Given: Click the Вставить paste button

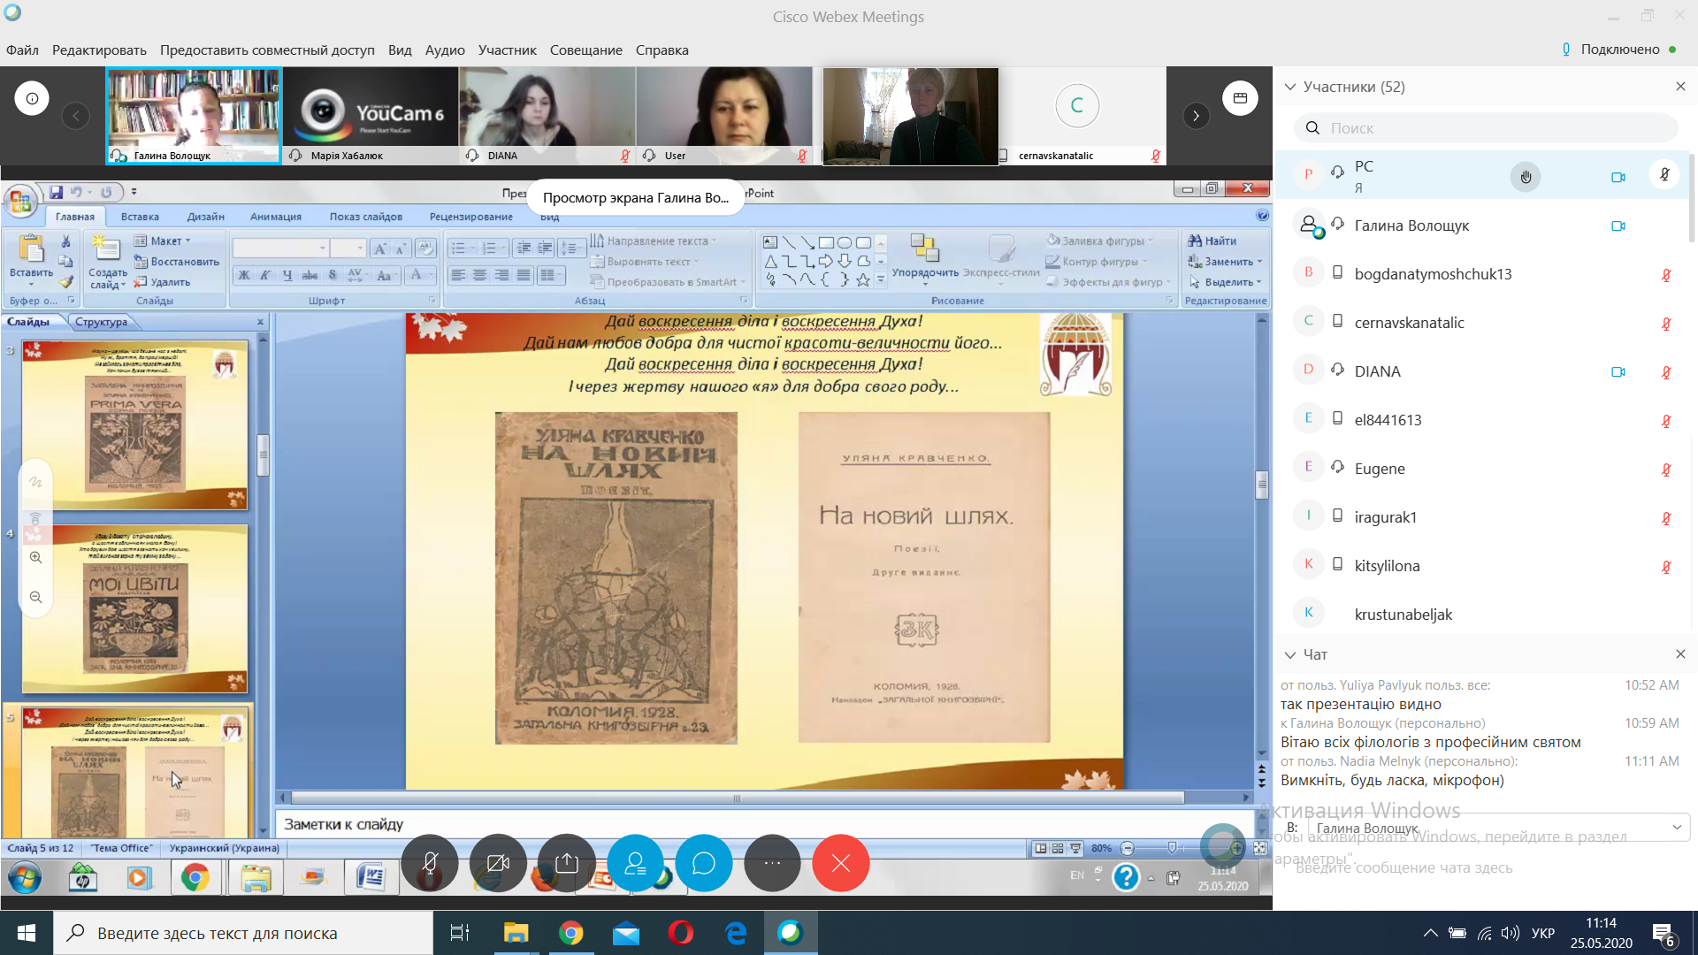Looking at the screenshot, I should [x=31, y=258].
